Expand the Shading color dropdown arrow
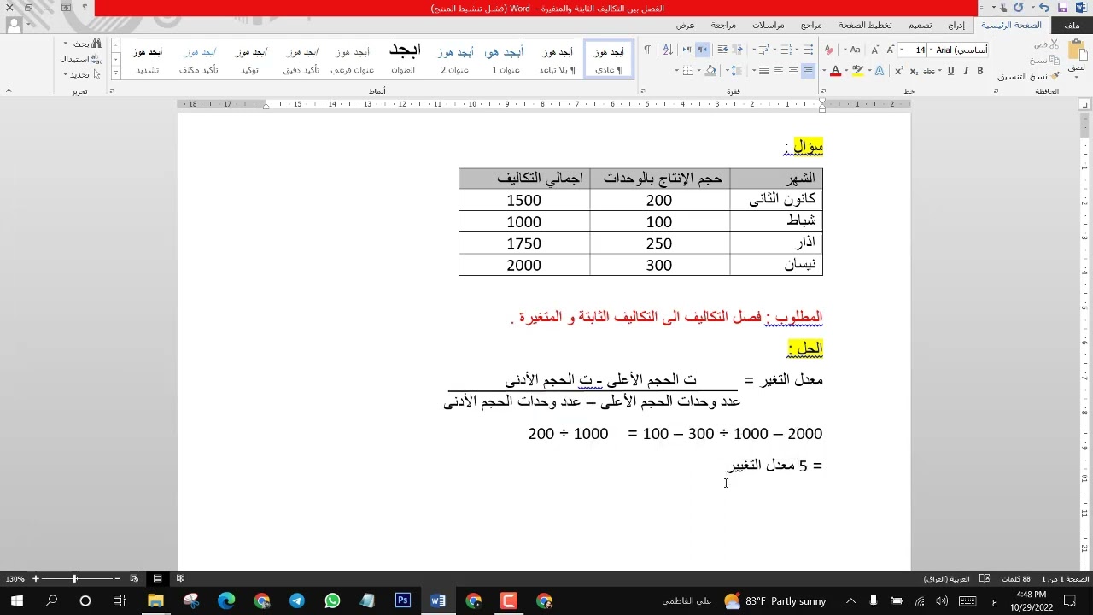This screenshot has height=615, width=1093. tap(698, 71)
